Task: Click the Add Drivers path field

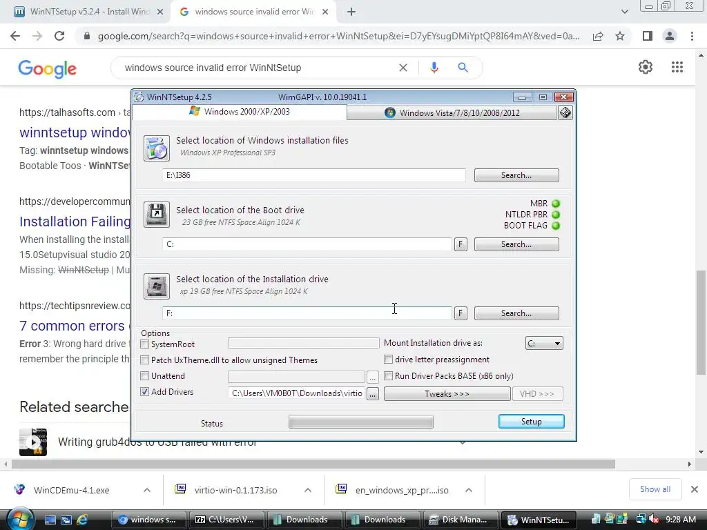Action: pos(297,393)
